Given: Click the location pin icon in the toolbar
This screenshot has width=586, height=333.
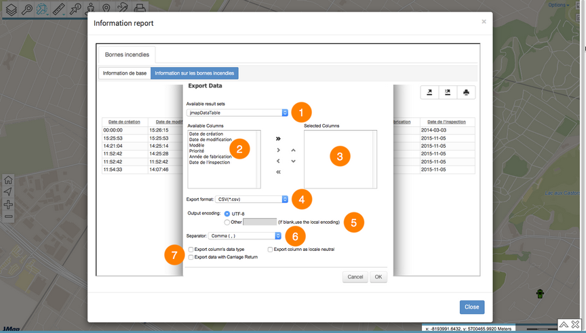Looking at the screenshot, I should click(x=106, y=9).
